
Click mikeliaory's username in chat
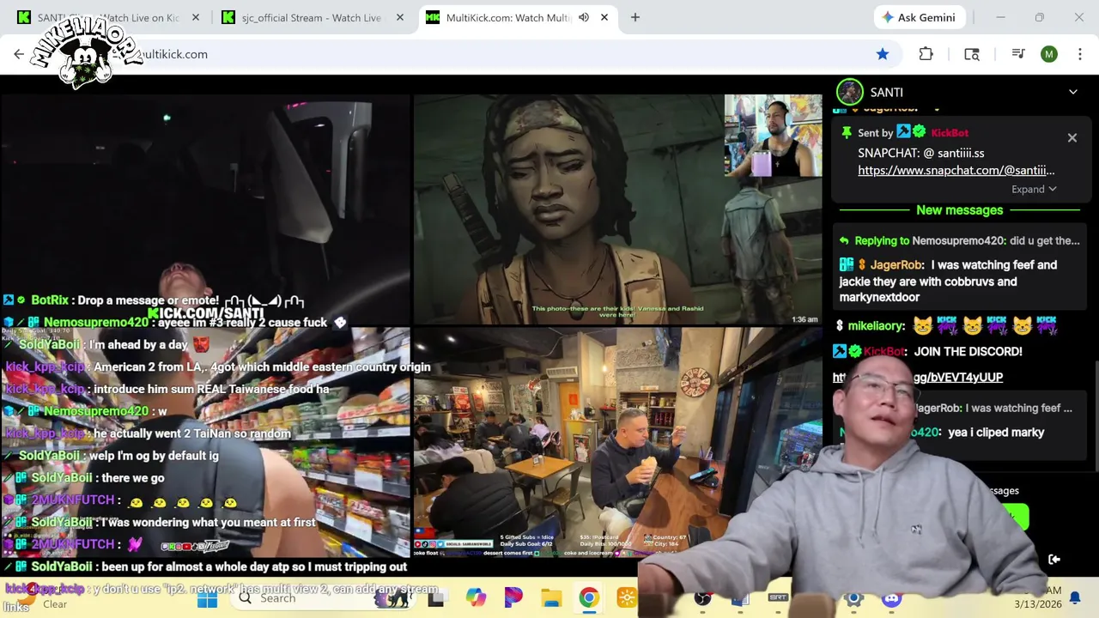pyautogui.click(x=876, y=326)
